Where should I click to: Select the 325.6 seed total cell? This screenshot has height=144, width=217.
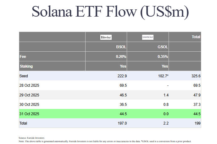[x=195, y=76]
